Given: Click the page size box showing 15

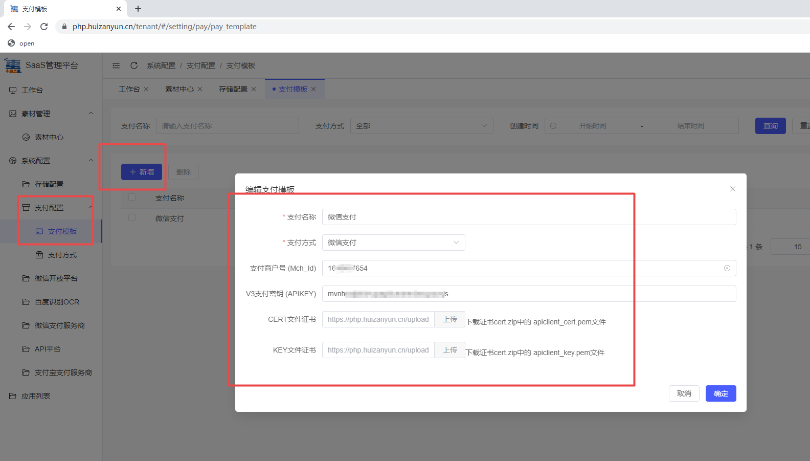Looking at the screenshot, I should coord(790,247).
